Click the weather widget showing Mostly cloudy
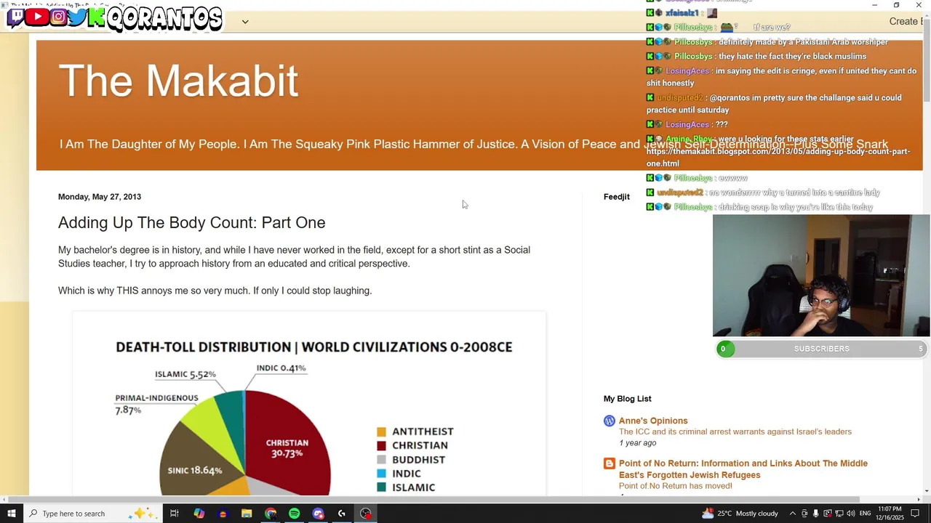This screenshot has height=523, width=931. pos(740,514)
